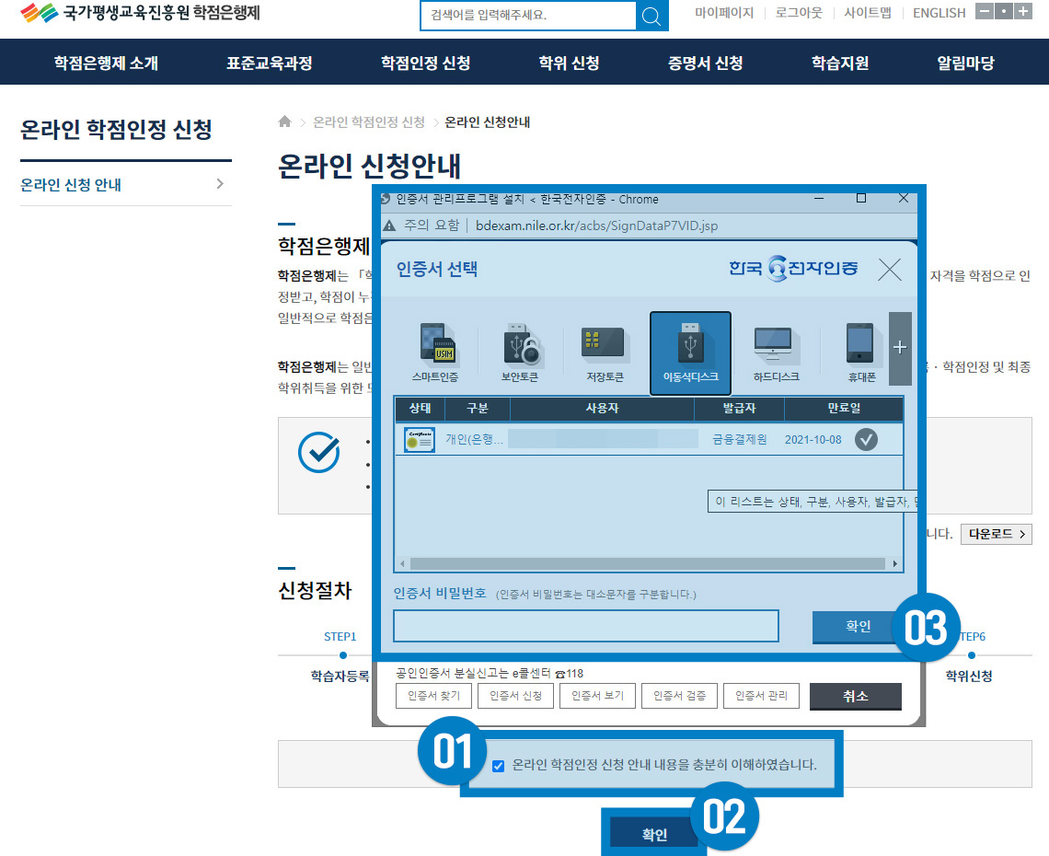Click the search magnifier icon
The width and height of the screenshot is (1049, 856).
[651, 16]
